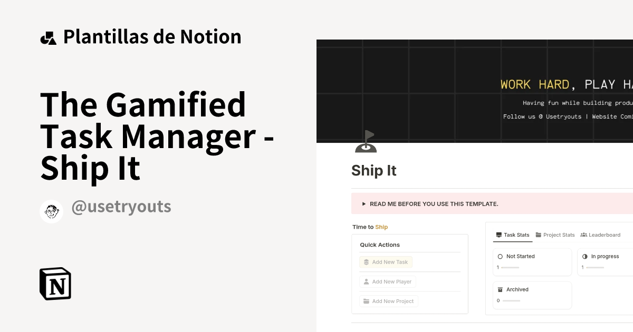Viewport: 633px width, 332px height.
Task: Click the Add New Task stack icon
Action: click(366, 262)
